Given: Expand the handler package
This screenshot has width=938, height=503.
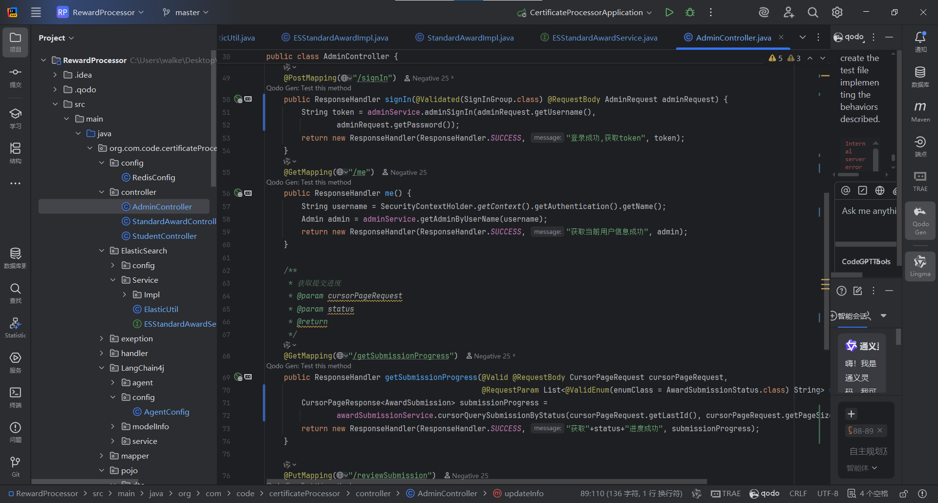Looking at the screenshot, I should pyautogui.click(x=102, y=353).
